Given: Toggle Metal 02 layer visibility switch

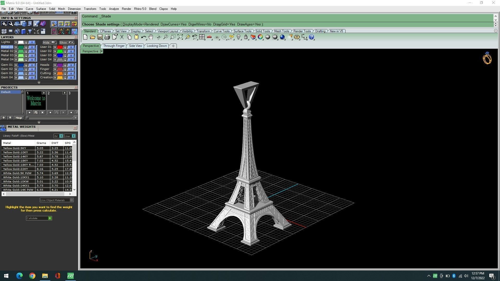Looking at the screenshot, I should [32, 51].
